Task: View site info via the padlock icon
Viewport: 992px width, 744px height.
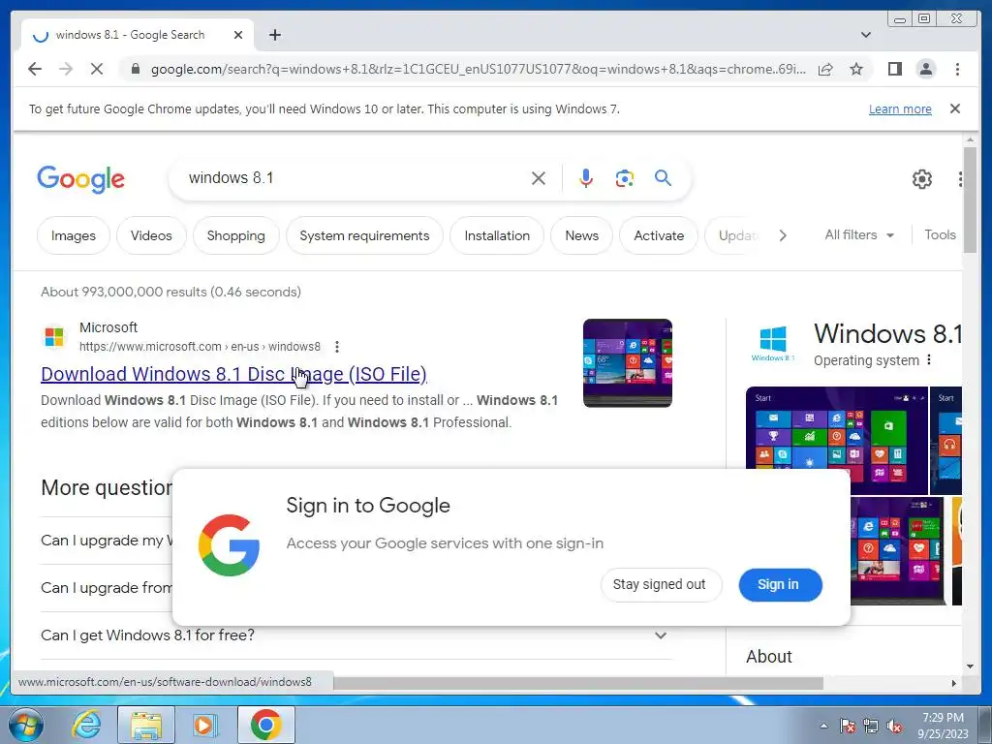Action: click(135, 69)
